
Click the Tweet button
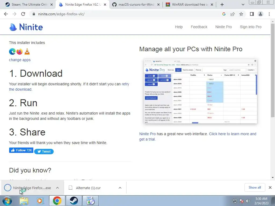pos(44,152)
